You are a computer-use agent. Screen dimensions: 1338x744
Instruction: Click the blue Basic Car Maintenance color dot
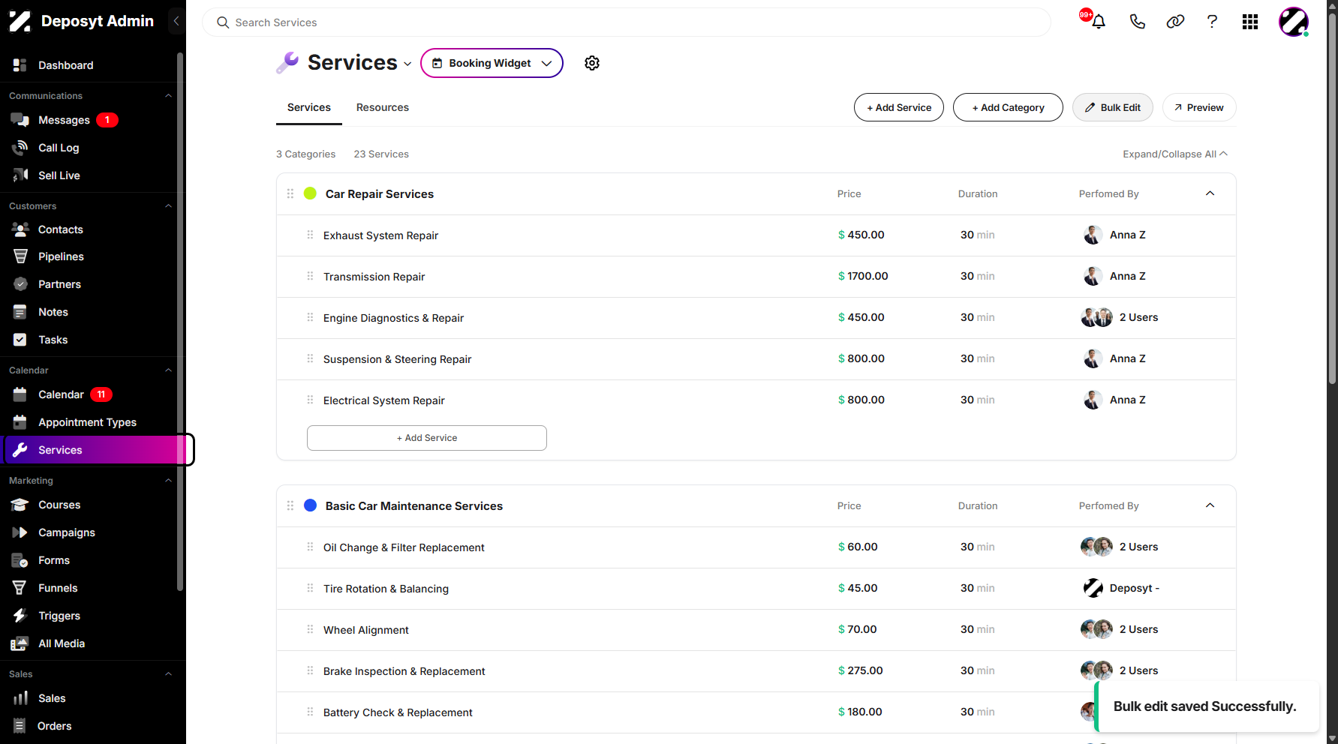pos(310,505)
